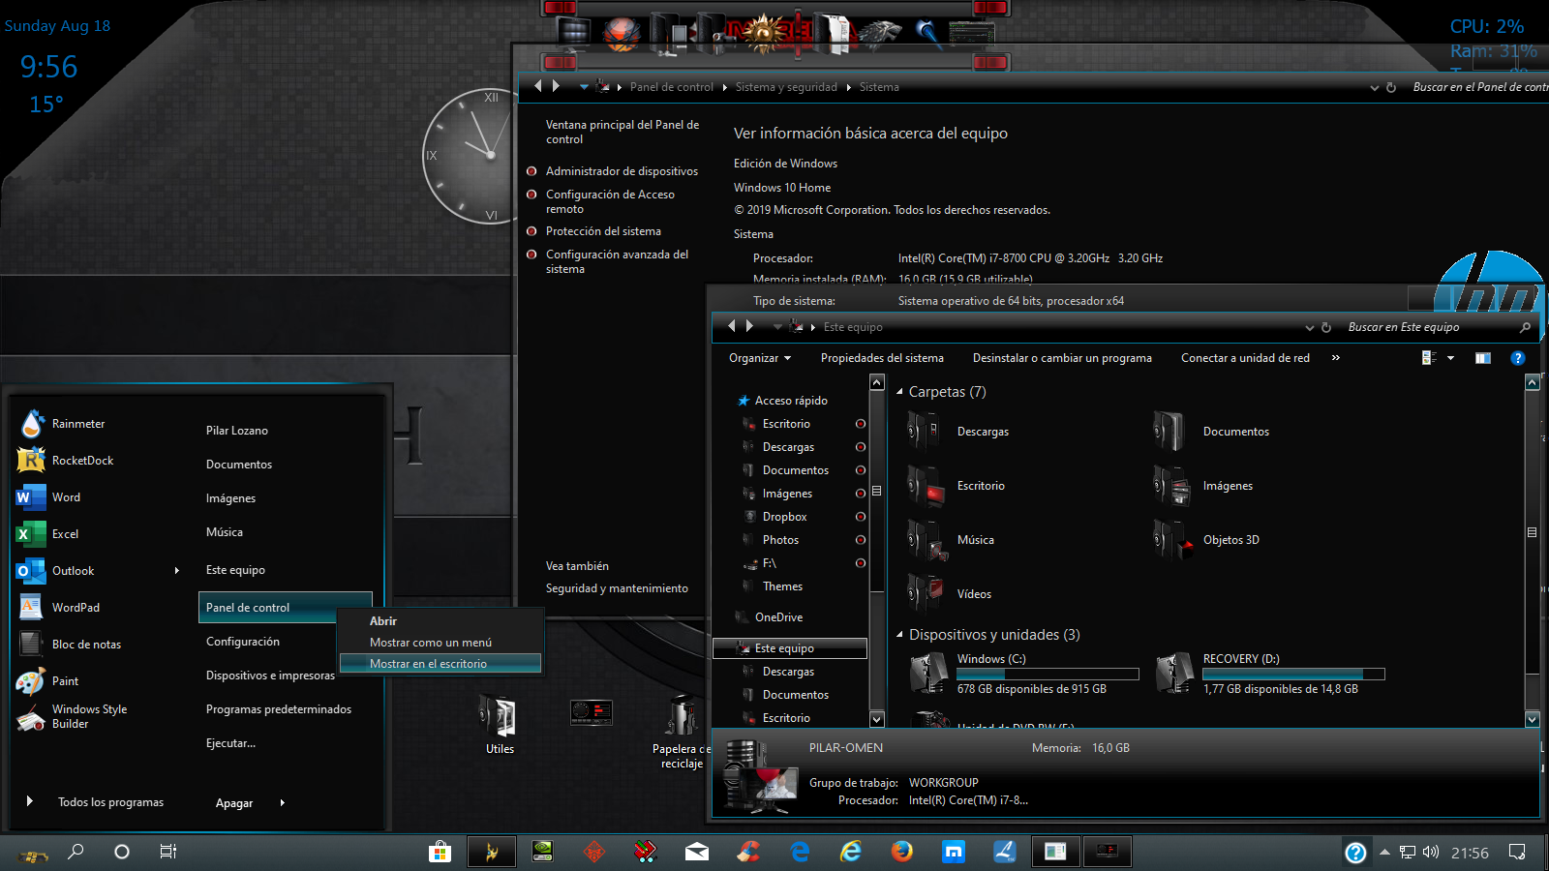Click Propiedades del sistema in toolbar
The width and height of the screenshot is (1549, 871).
(x=882, y=358)
